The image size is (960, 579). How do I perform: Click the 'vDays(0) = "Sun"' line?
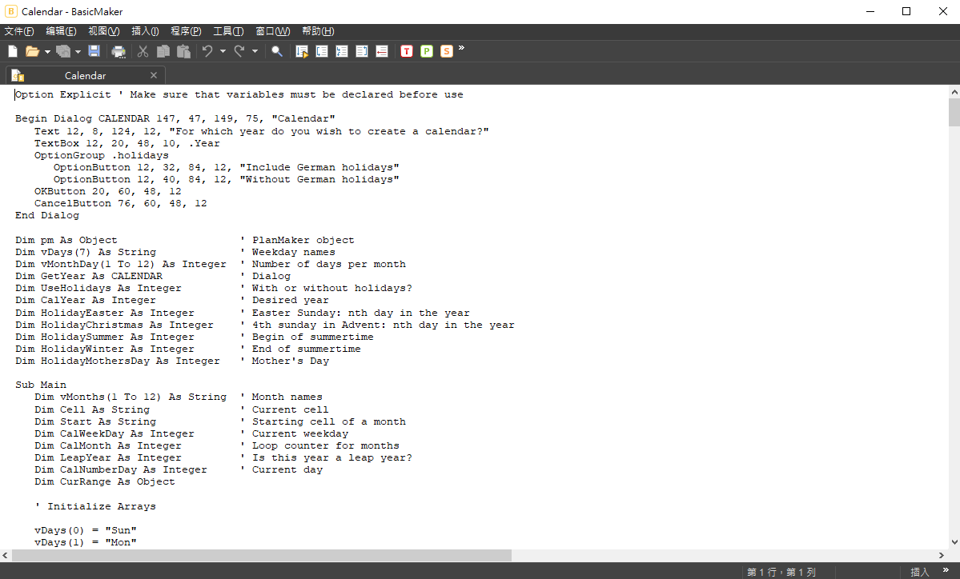85,530
